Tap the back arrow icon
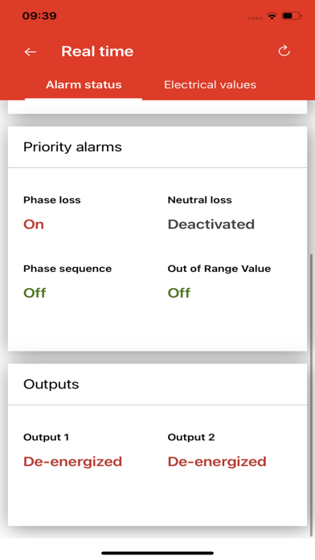Image resolution: width=315 pixels, height=560 pixels. pos(31,51)
